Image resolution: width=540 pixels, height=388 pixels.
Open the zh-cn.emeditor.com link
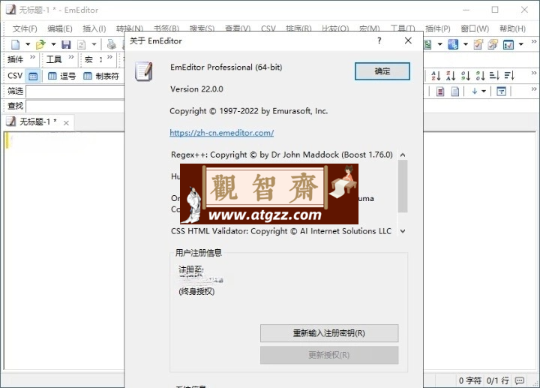pos(222,133)
